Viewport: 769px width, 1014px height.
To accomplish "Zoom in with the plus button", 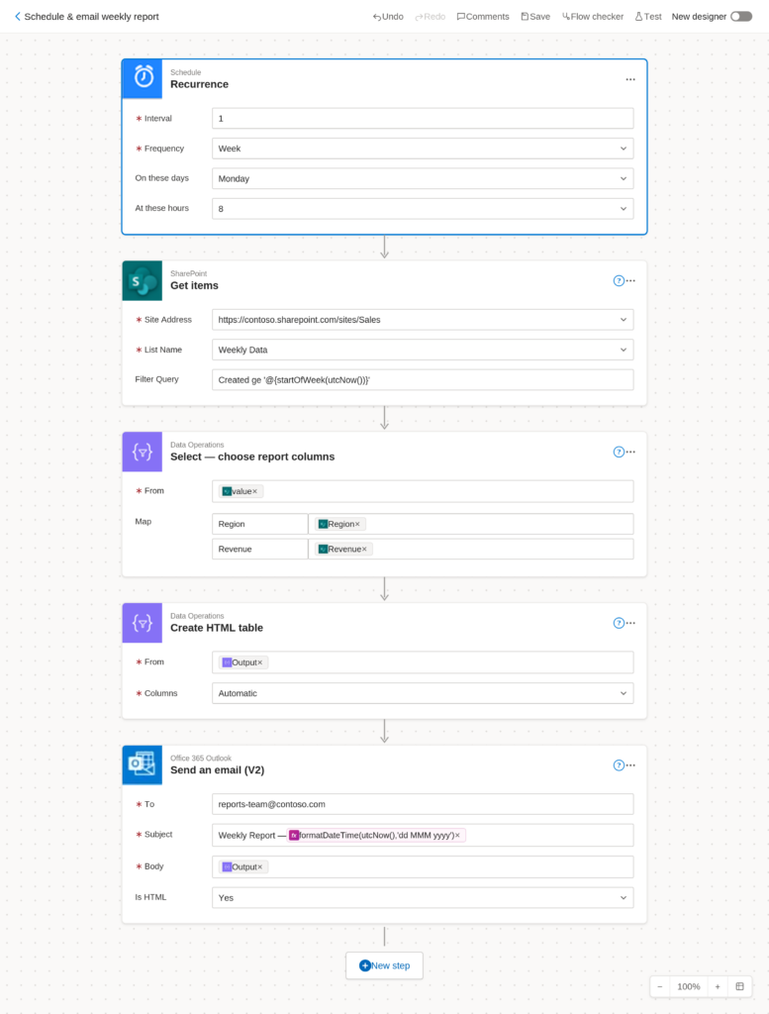I will coord(718,987).
